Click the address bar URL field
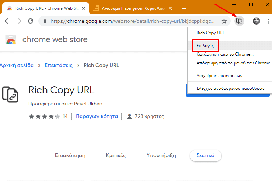272x181 pixels. coord(132,21)
